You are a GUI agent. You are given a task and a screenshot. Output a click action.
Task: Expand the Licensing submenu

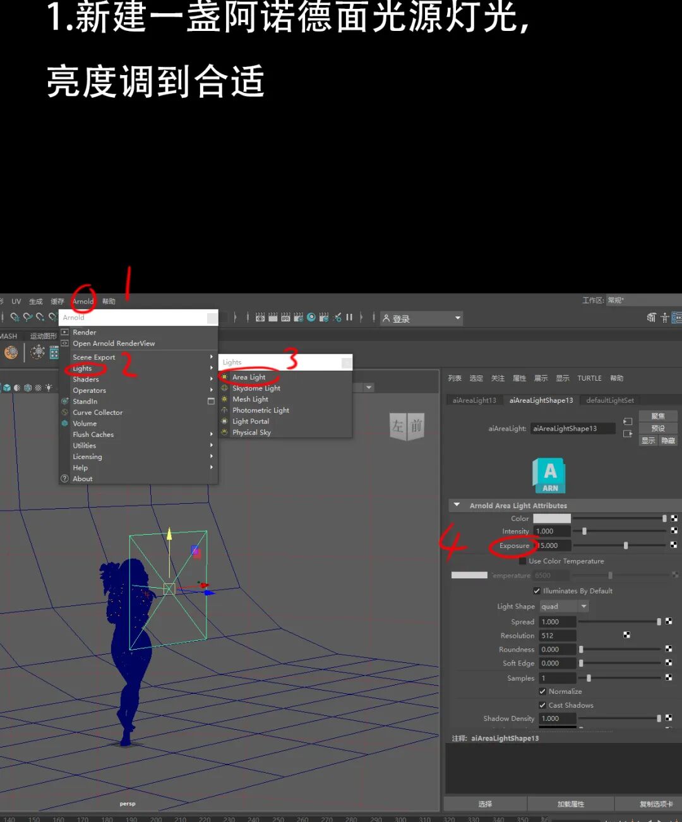pyautogui.click(x=138, y=456)
